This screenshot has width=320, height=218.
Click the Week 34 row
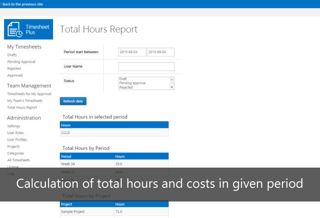(x=114, y=164)
